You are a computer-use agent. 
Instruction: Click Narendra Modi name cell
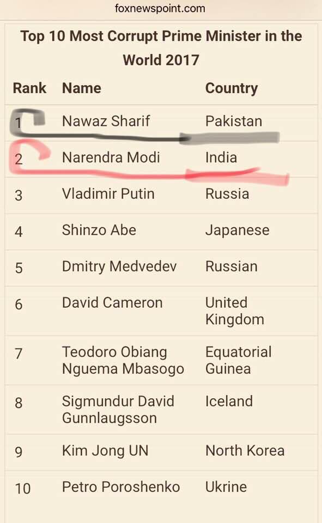point(111,157)
